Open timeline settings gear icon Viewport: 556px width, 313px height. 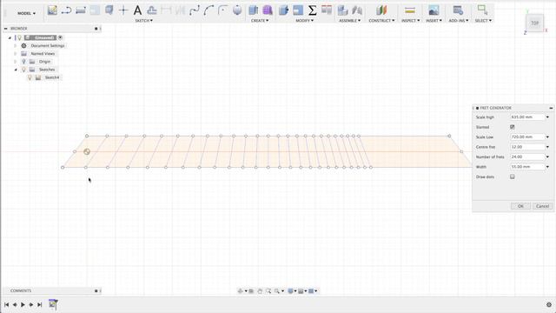[x=549, y=304]
